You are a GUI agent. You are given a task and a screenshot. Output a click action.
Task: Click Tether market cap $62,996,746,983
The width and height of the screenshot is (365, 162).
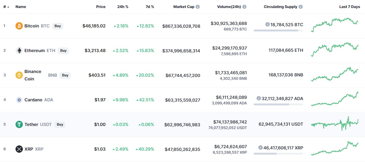pyautogui.click(x=182, y=124)
